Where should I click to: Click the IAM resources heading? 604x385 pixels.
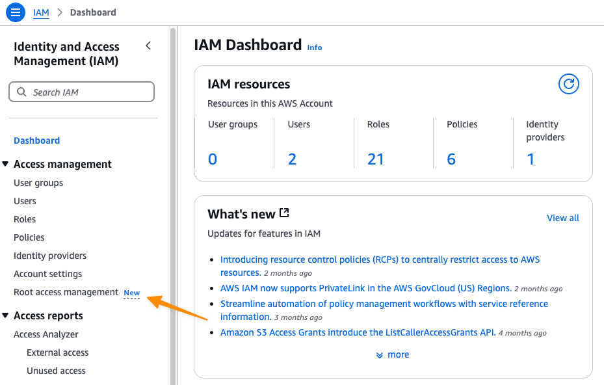[x=249, y=84]
